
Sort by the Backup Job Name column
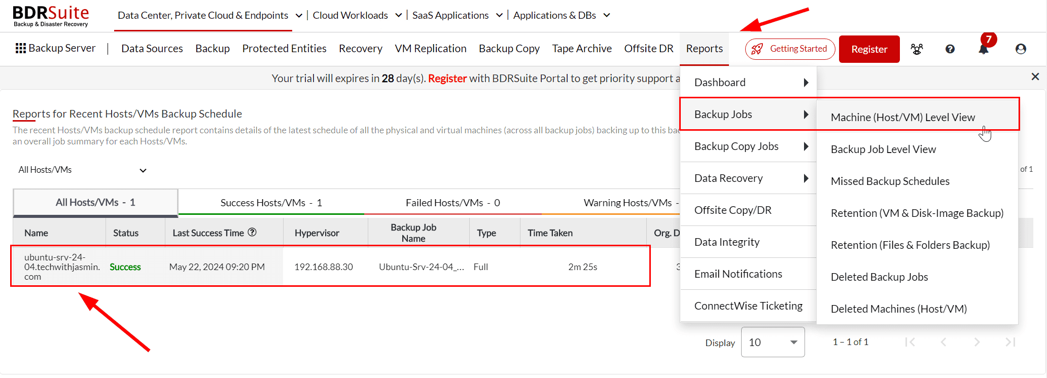[413, 233]
